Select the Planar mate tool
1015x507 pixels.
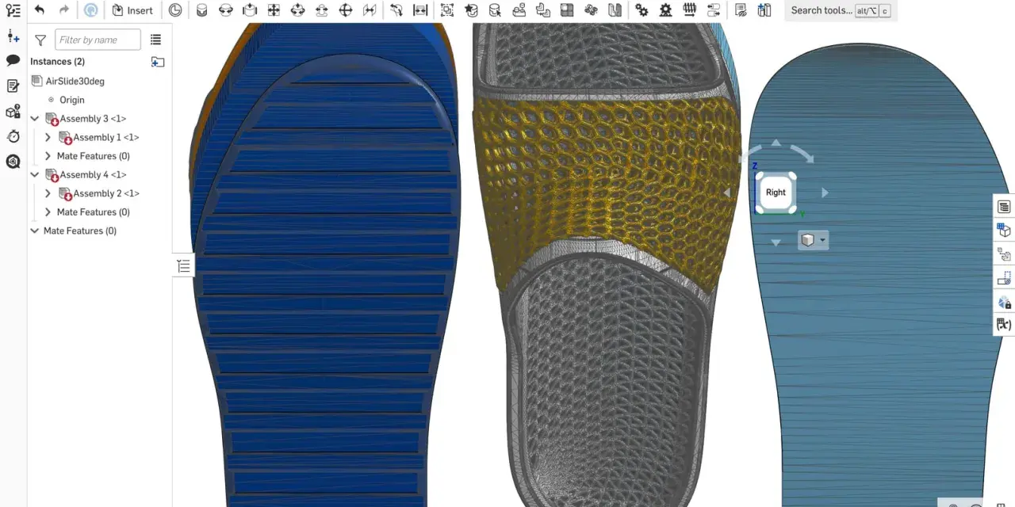tap(274, 10)
